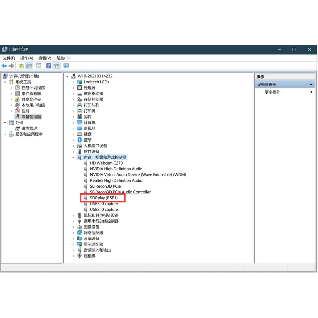Select Realtek High Definition Audio device
Screen dimensions: 318x318
pos(116,180)
